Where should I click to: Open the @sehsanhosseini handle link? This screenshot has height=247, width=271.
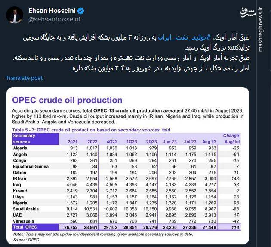pos(54,19)
